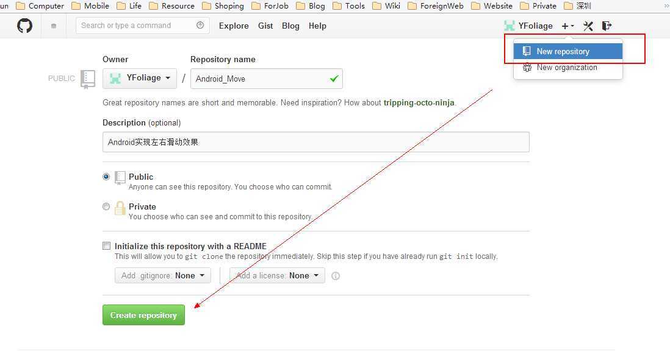Click the license info circle icon
The image size is (670, 360).
pos(336,276)
